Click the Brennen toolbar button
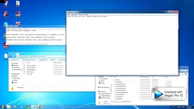The image size is (194, 109). click(53, 60)
